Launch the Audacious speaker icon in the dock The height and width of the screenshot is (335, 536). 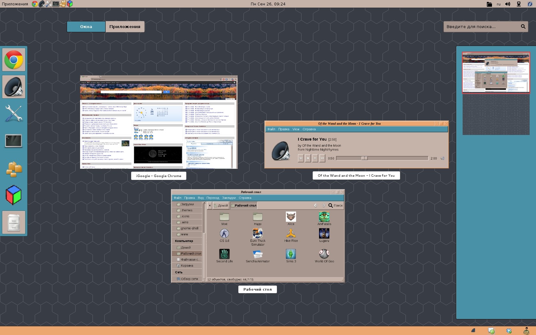coord(13,86)
